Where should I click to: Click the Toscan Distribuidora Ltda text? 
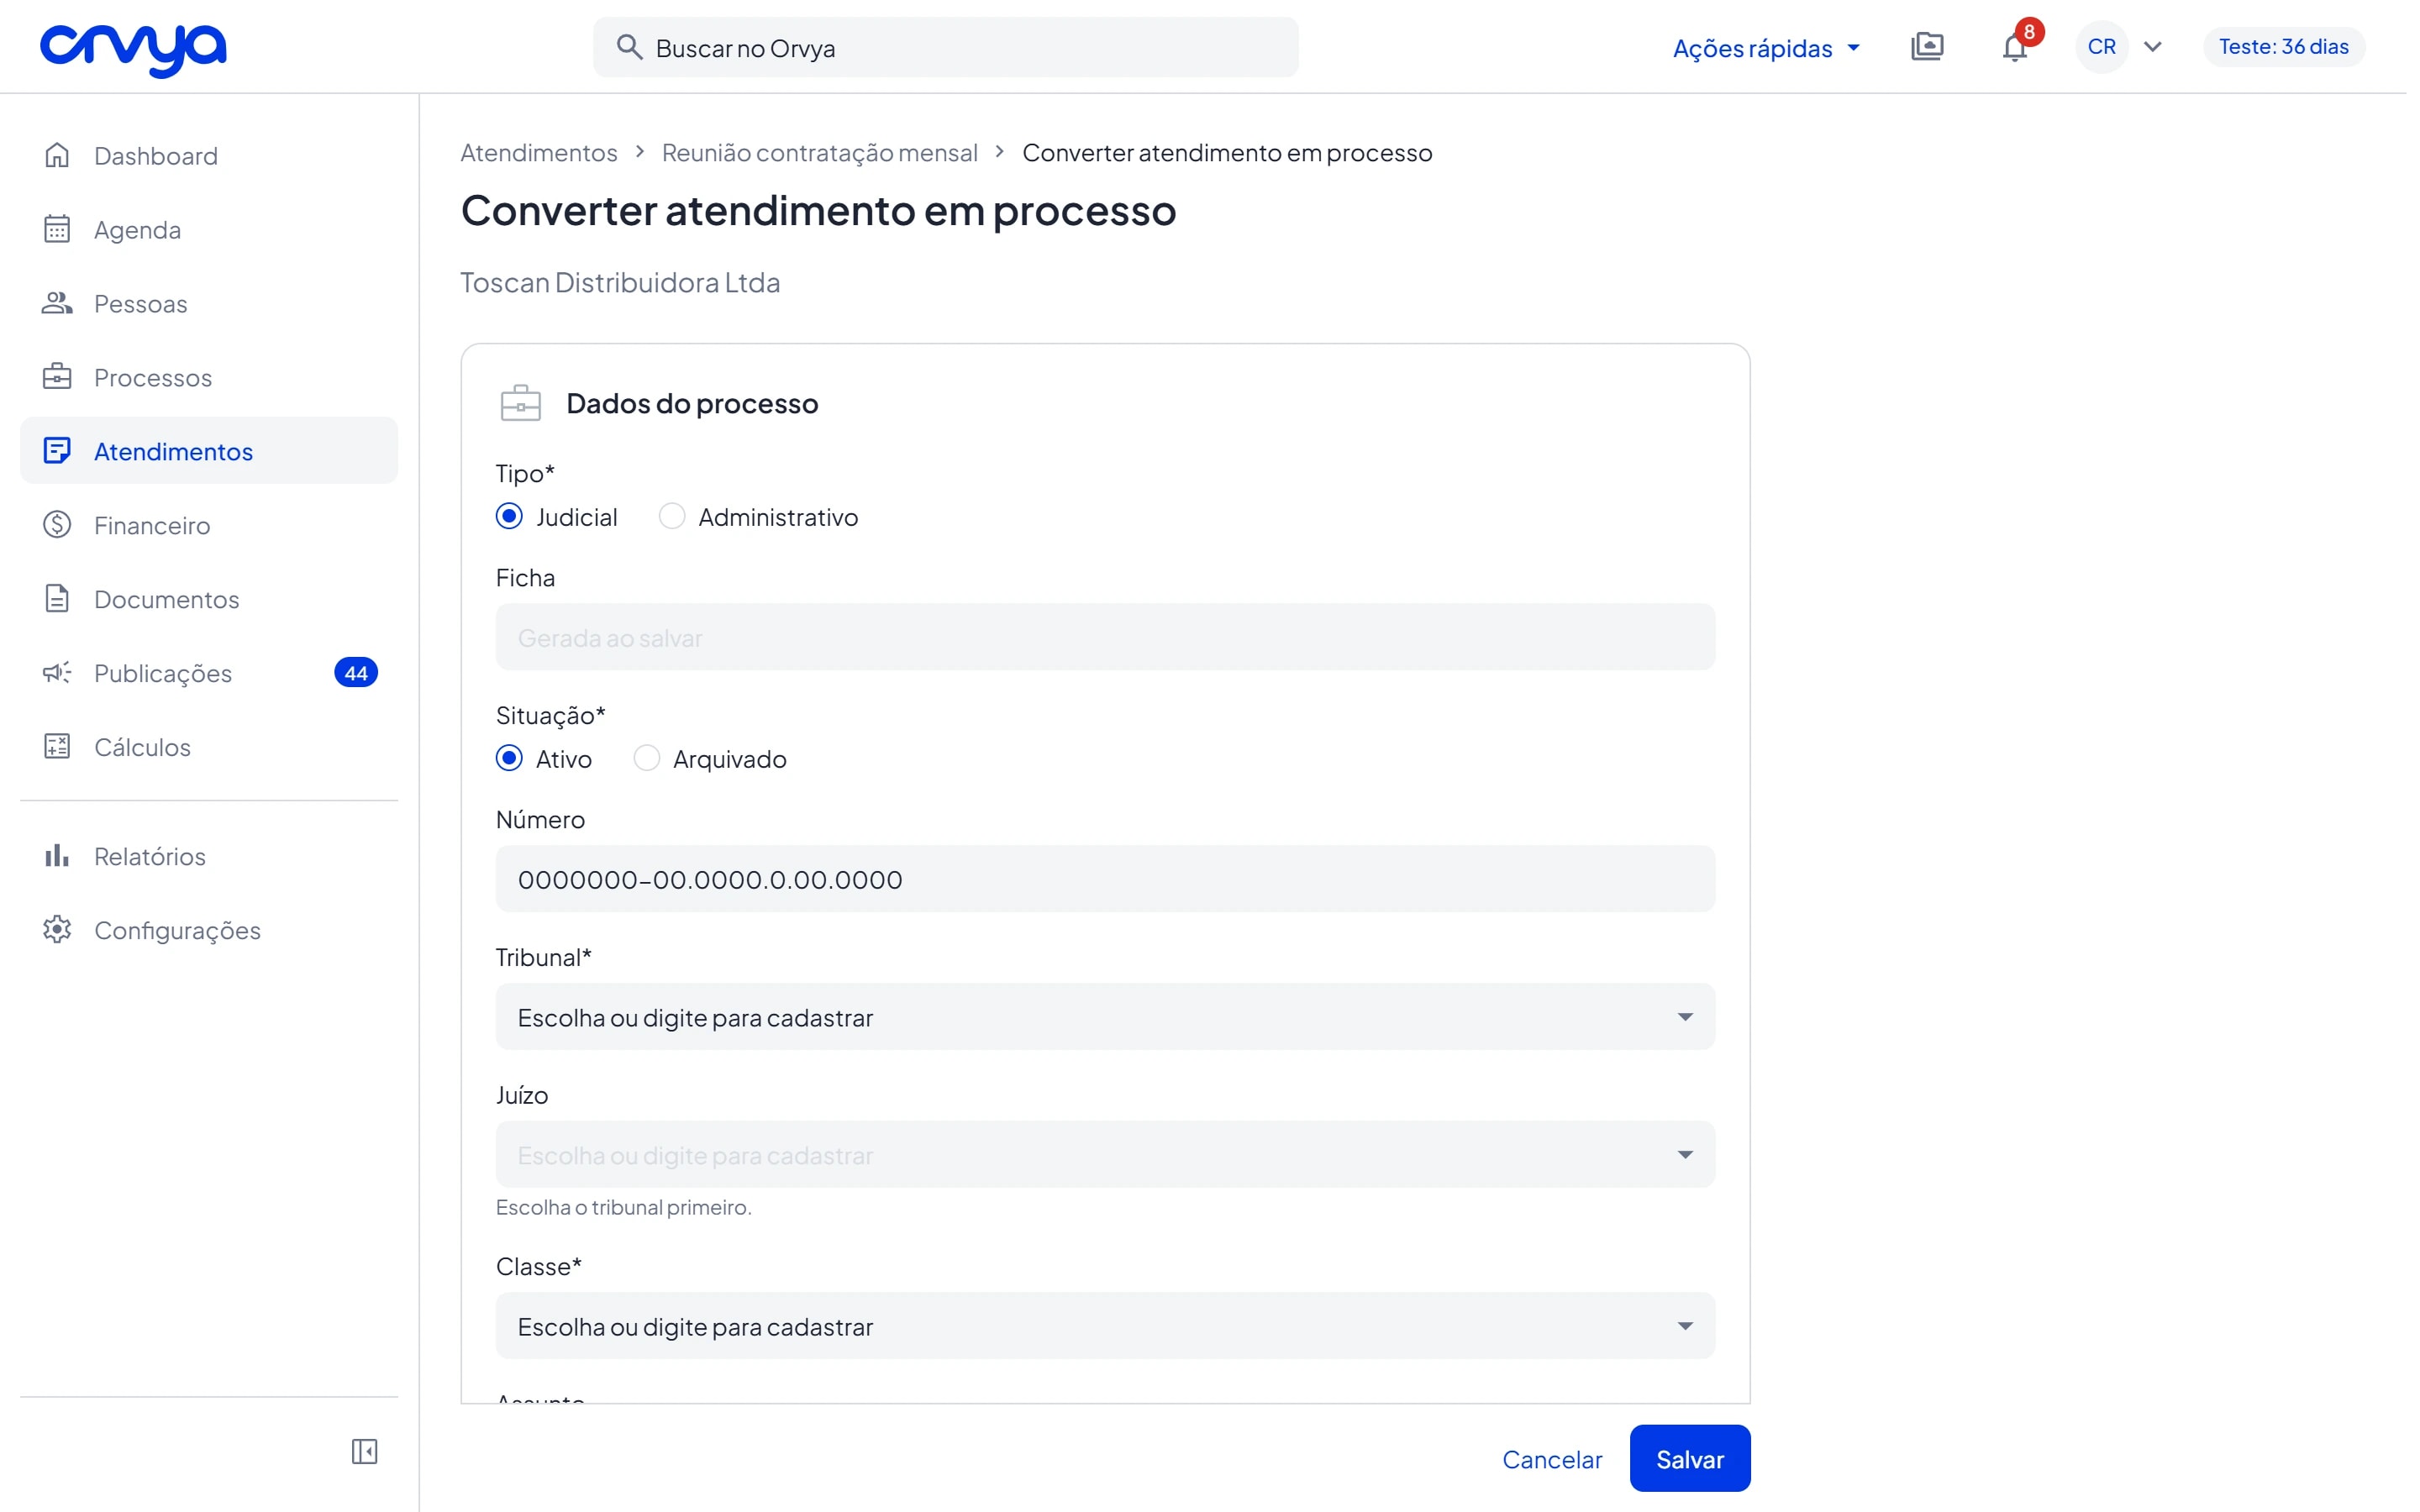tap(620, 283)
